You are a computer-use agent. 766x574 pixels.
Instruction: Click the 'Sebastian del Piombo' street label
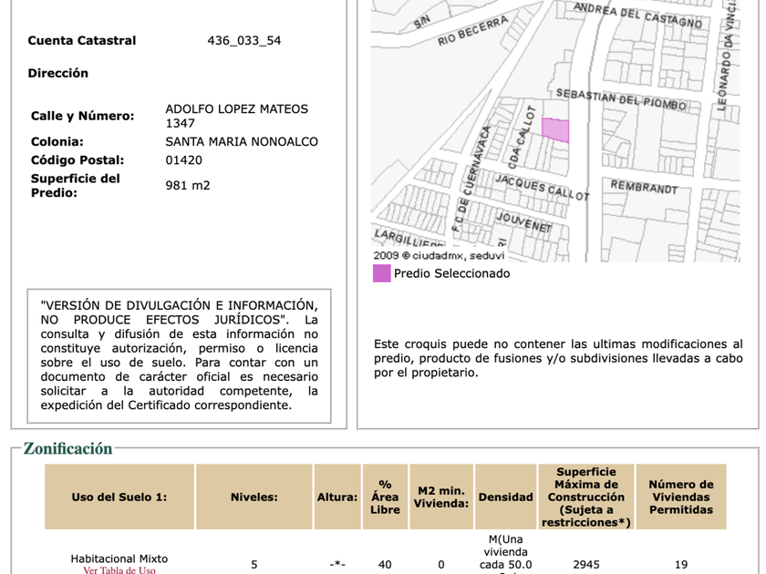pos(620,99)
